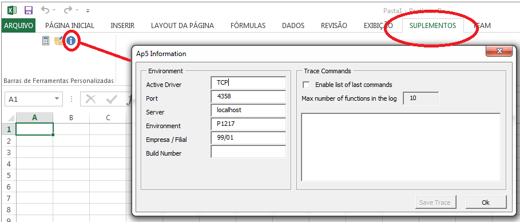Click the select-all corner of the sheet
The height and width of the screenshot is (222, 520).
(x=10, y=117)
